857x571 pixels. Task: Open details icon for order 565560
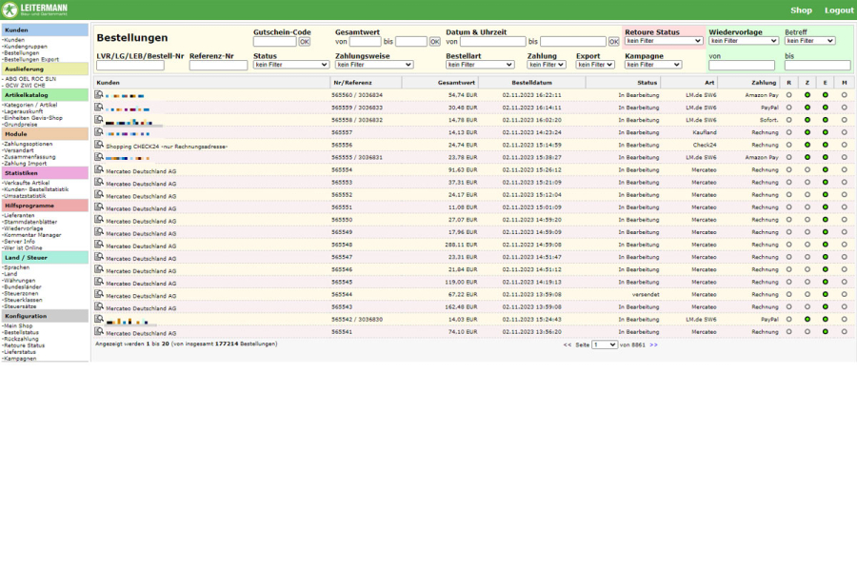(x=99, y=94)
